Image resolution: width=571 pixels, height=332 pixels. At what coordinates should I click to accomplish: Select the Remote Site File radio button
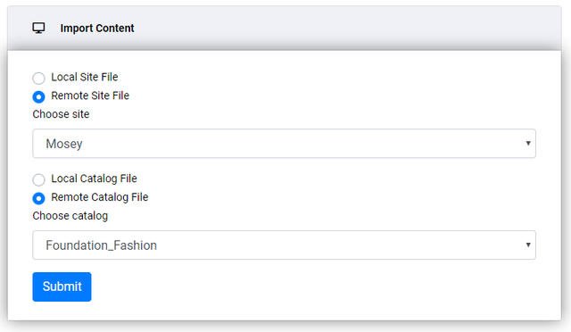(38, 96)
